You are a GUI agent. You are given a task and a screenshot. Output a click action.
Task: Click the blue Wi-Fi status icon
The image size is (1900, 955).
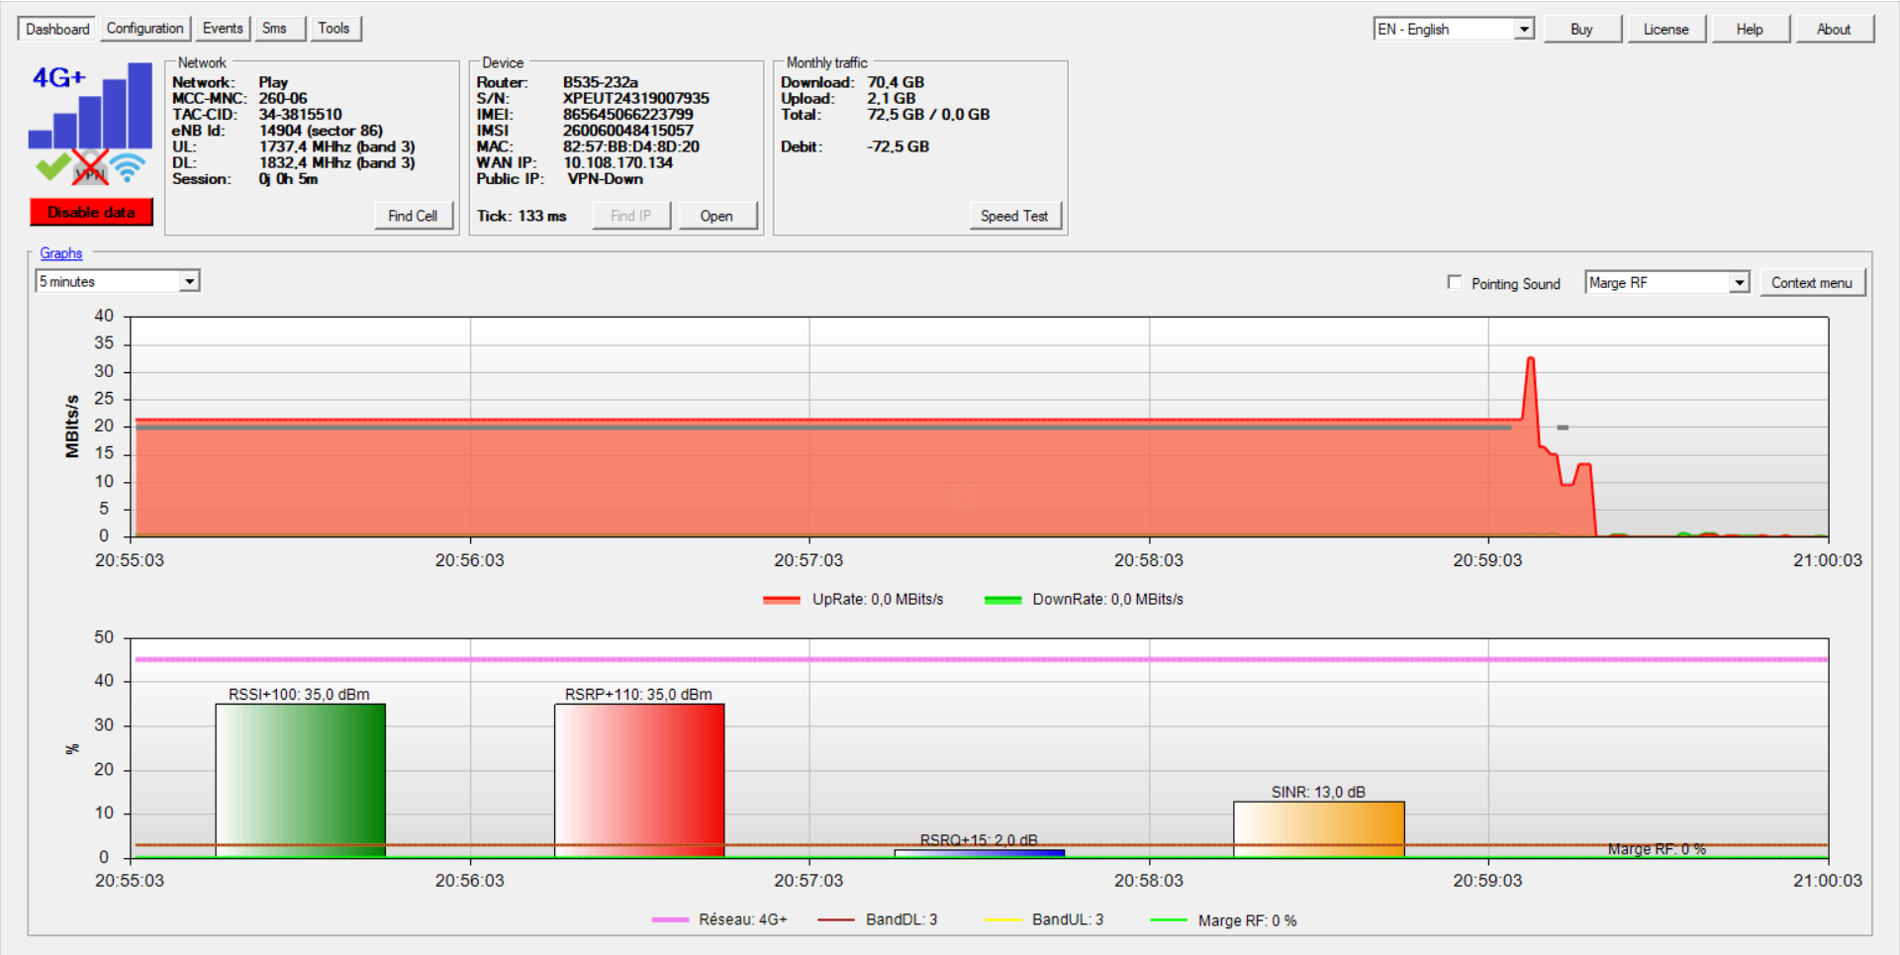coord(128,167)
